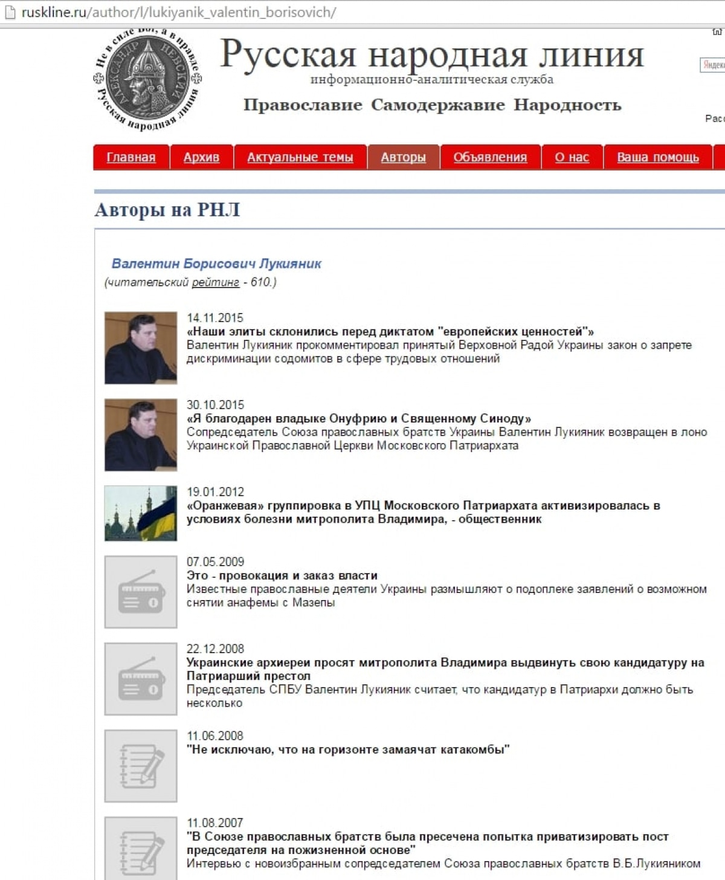
Task: Open article Это - провокация и заказ власти
Action: 282,575
